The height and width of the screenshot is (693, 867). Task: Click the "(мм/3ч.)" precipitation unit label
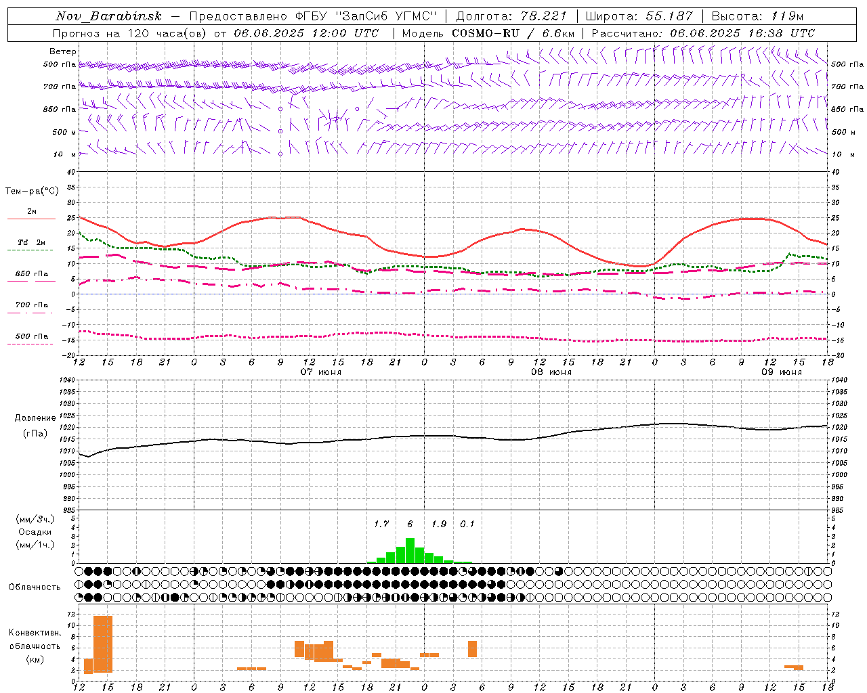click(35, 519)
